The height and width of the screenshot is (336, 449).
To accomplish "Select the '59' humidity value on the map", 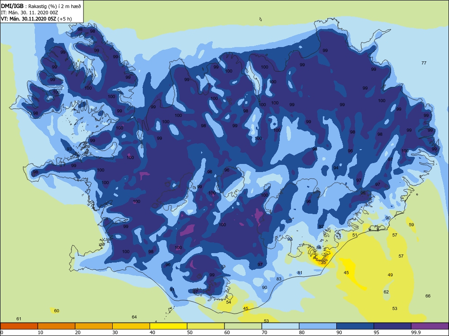I will [411, 224].
